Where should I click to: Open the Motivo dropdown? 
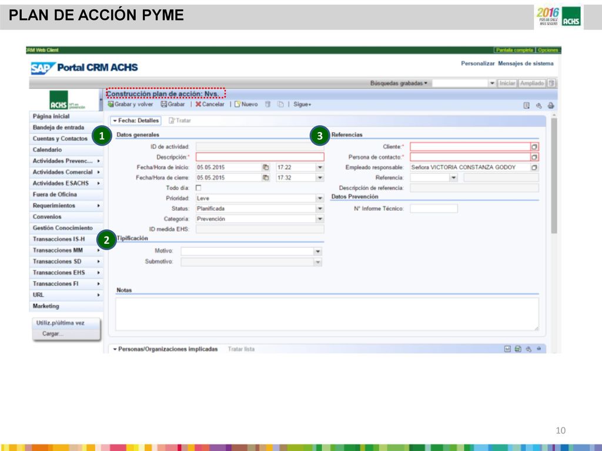tap(318, 251)
